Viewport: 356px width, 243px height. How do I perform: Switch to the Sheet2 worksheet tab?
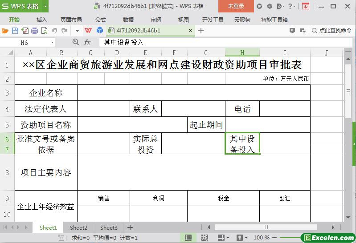(78, 227)
